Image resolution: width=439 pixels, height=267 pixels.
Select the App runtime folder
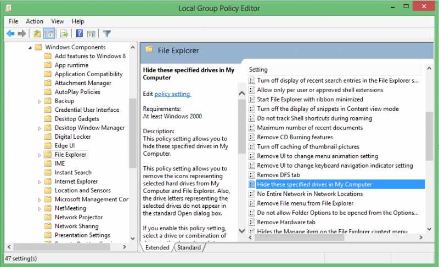click(71, 65)
